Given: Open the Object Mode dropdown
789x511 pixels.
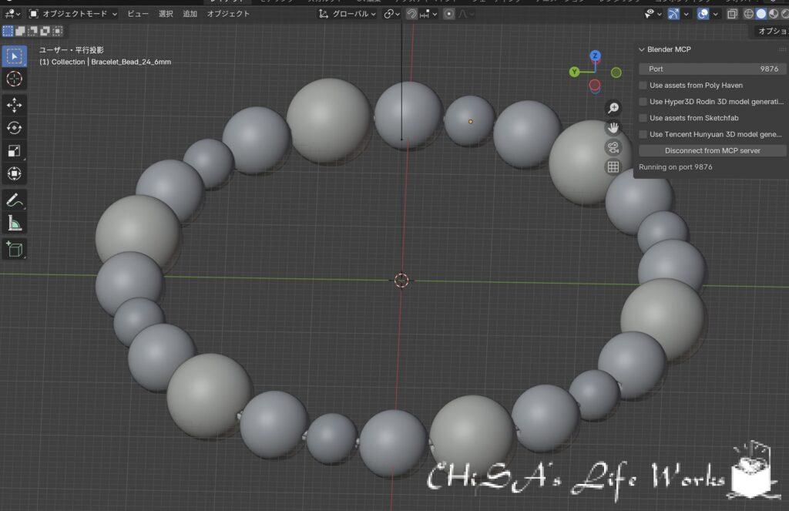Looking at the screenshot, I should tap(72, 14).
